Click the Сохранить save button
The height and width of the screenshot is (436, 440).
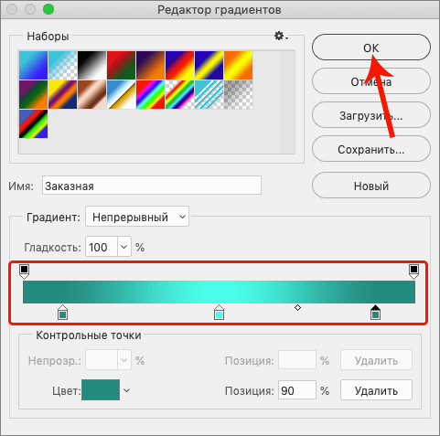pos(371,149)
